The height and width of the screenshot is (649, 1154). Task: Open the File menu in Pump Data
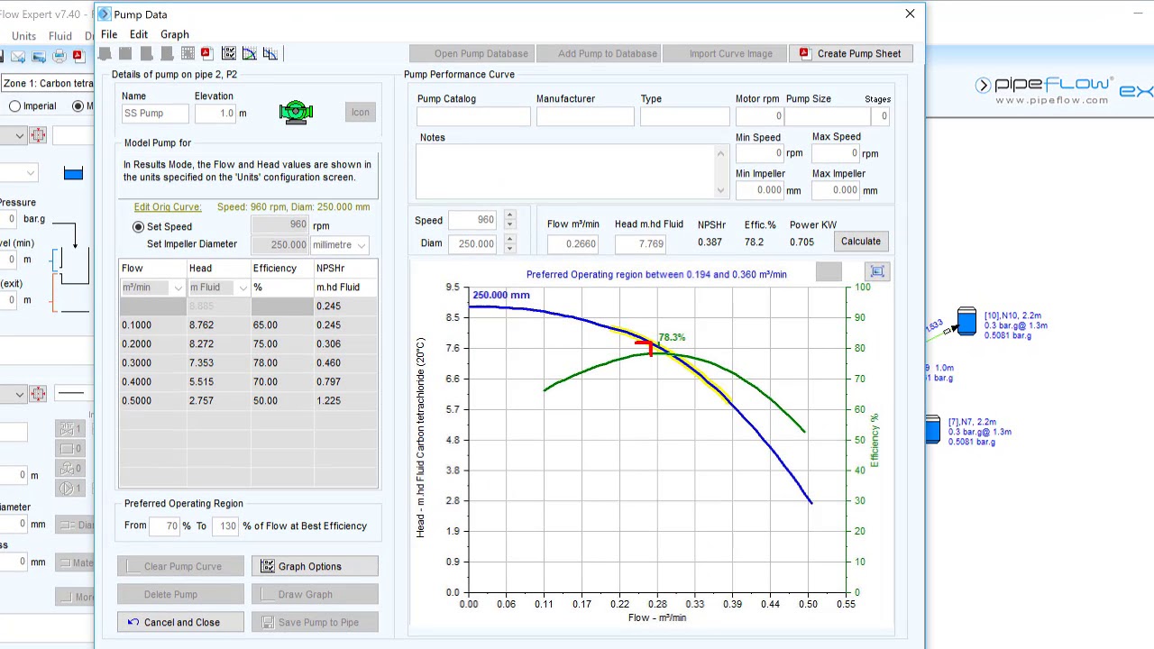[109, 34]
